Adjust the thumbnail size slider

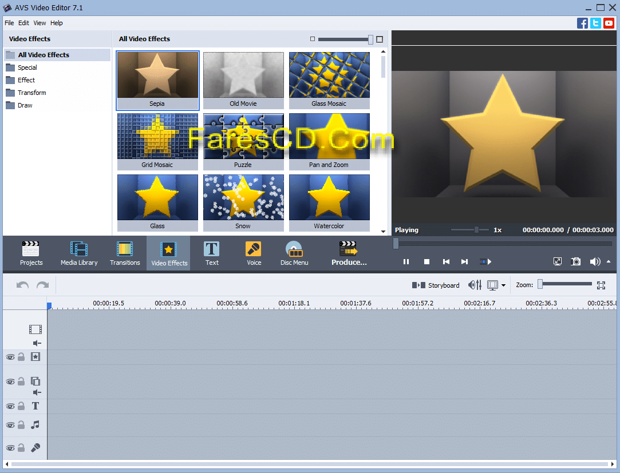point(345,39)
